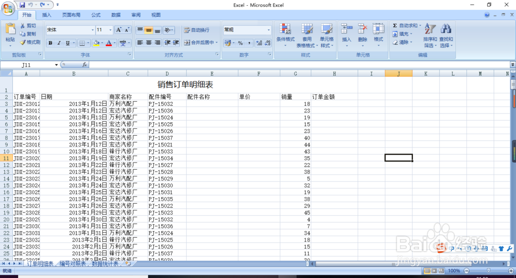The image size is (516, 278).
Task: Open number format dropdown (常规)
Action: [268, 30]
